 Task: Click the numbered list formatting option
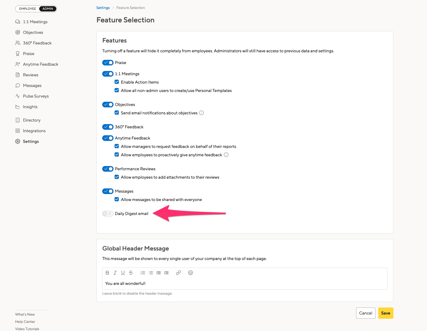[143, 273]
